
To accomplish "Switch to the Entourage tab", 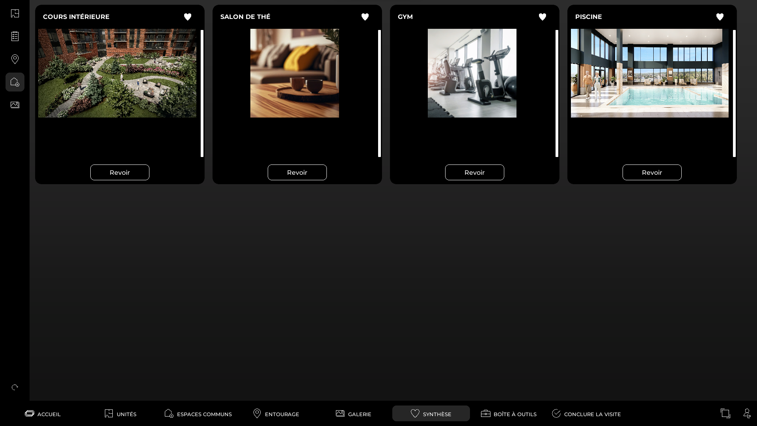I will tap(276, 414).
